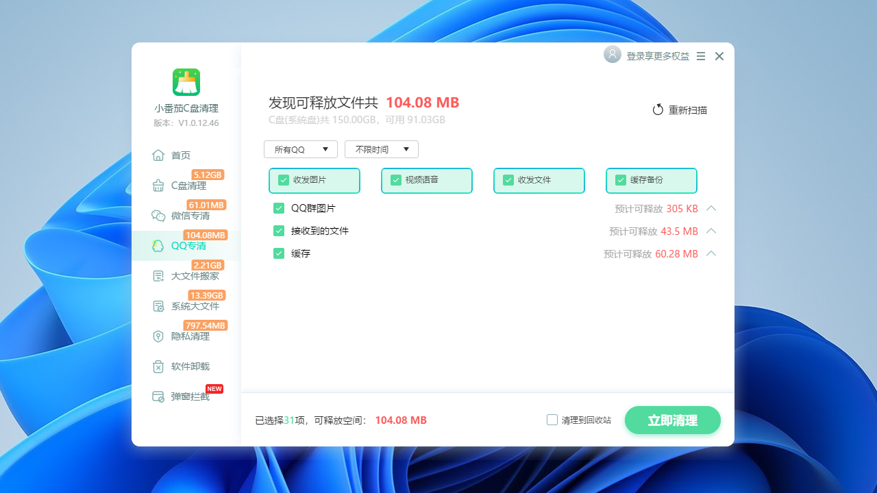
Task: Open 系统大文件 using its icon
Action: 158,305
